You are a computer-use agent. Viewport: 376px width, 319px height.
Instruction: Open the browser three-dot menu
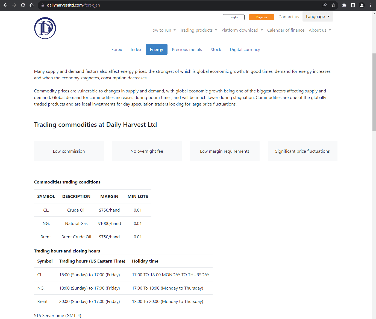[x=371, y=5]
